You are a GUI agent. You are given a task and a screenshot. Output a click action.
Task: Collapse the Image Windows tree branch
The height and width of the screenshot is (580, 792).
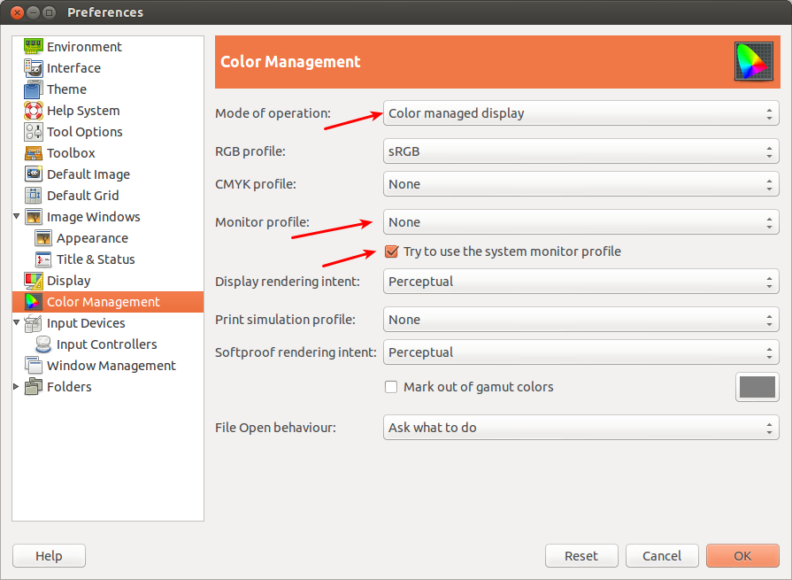pos(15,217)
